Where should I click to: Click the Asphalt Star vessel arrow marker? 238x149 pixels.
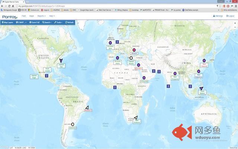pyautogui.click(x=61, y=60)
